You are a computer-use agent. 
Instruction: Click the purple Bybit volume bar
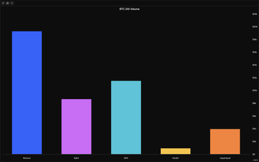pyautogui.click(x=76, y=126)
